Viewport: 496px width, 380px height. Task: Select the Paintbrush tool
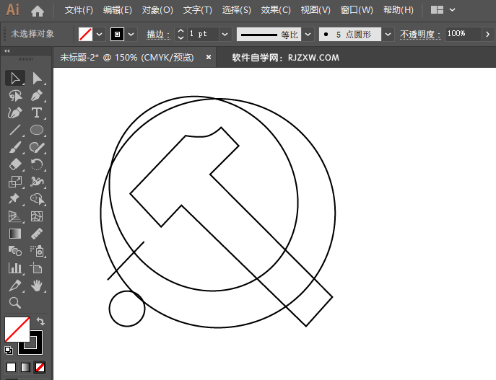point(15,147)
